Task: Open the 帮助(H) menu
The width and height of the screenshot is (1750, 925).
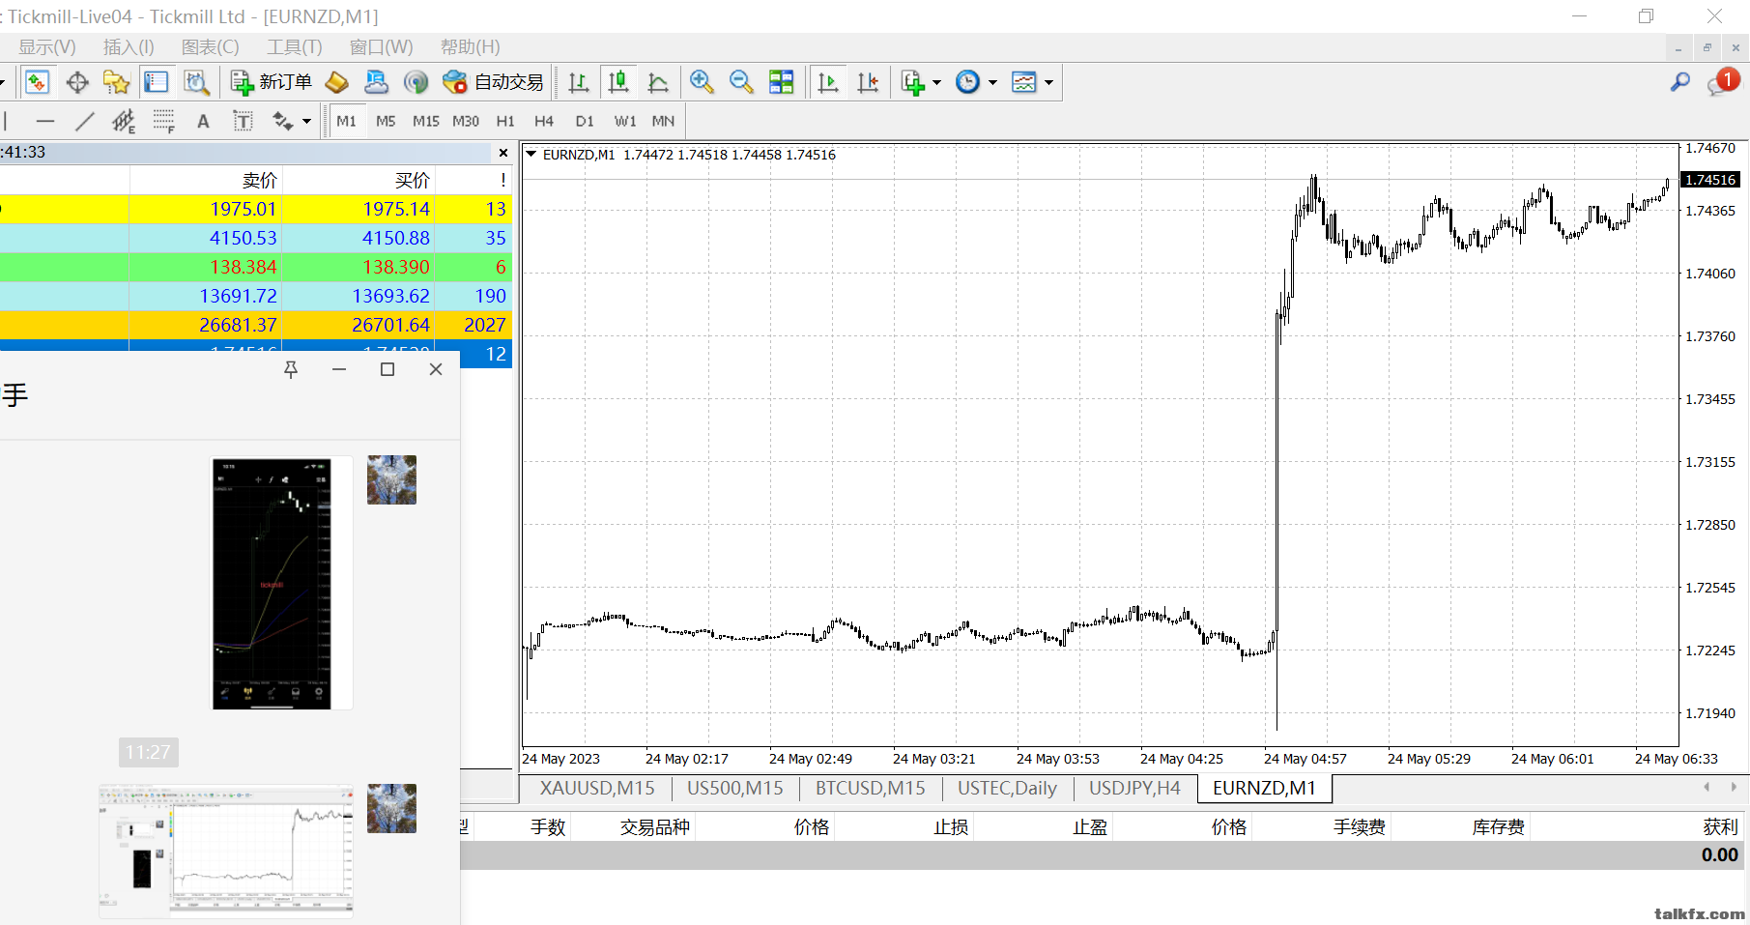Action: 470,47
